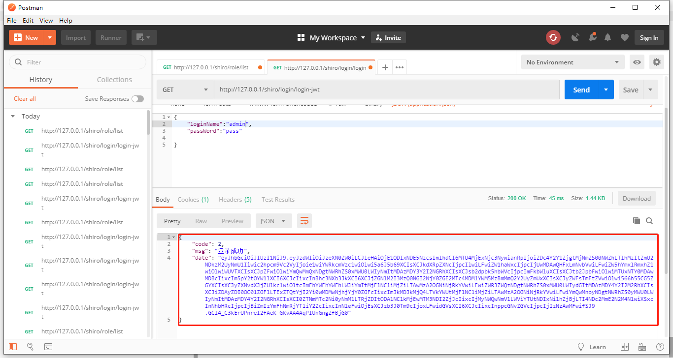This screenshot has width=673, height=358.
Task: Click Learn in the status bar
Action: (592, 347)
